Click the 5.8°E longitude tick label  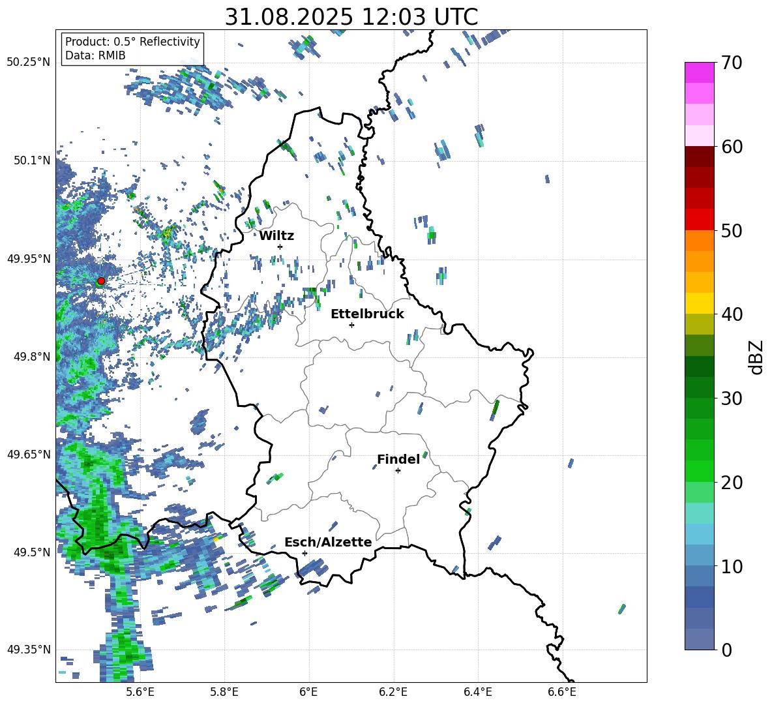(x=224, y=692)
